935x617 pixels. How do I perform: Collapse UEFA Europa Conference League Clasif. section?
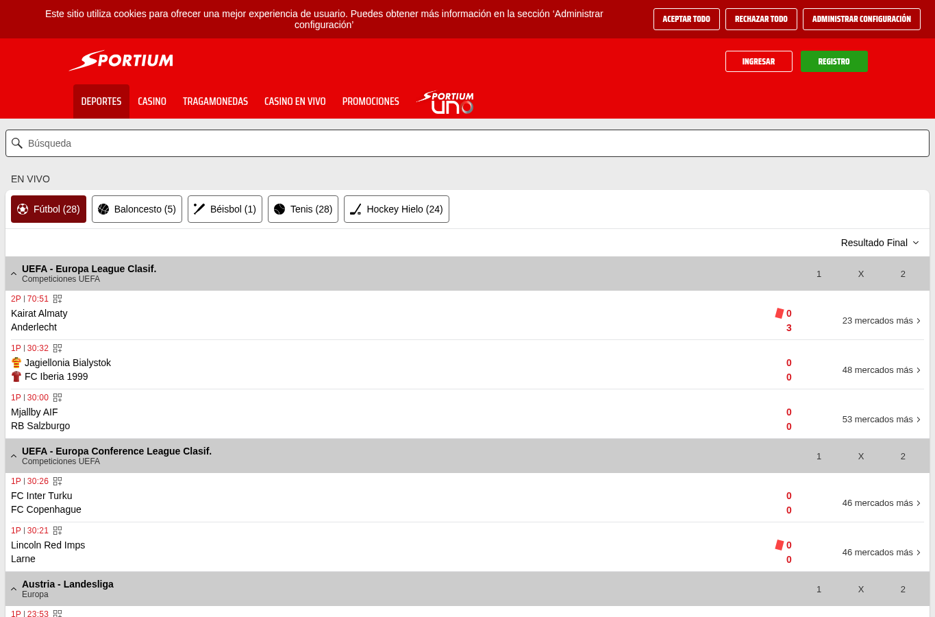click(x=14, y=456)
